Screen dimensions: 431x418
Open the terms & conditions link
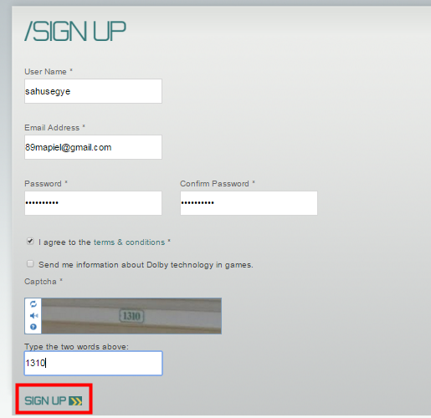coord(129,242)
